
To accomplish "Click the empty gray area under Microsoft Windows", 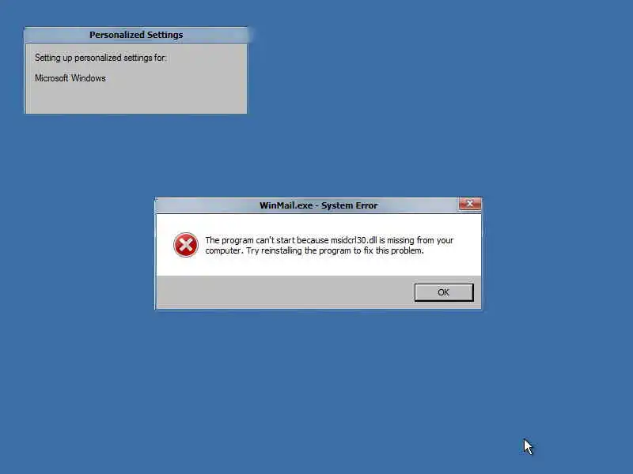I will [136, 99].
